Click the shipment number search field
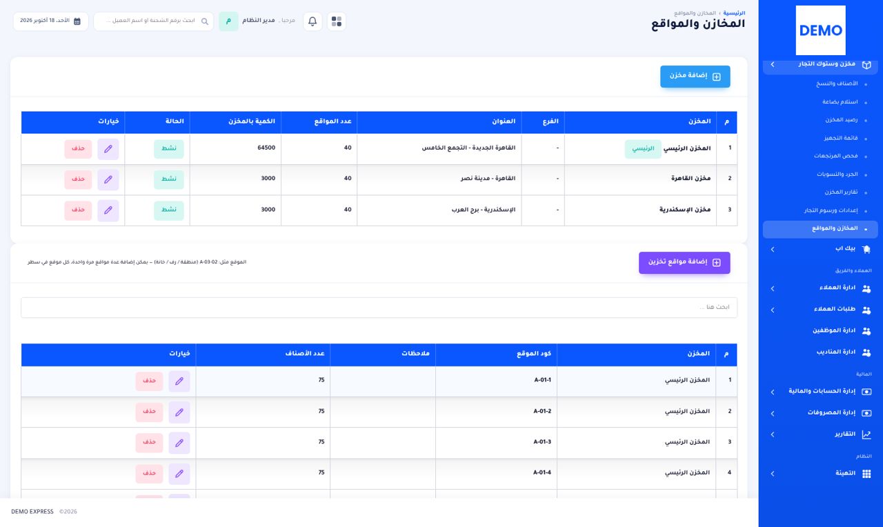The height and width of the screenshot is (527, 883). 154,21
